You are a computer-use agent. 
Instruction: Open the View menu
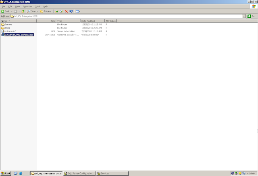click(x=17, y=6)
